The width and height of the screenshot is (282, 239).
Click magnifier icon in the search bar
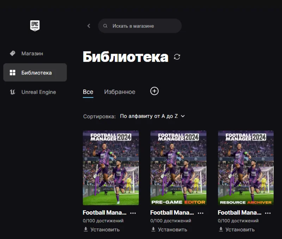[105, 26]
